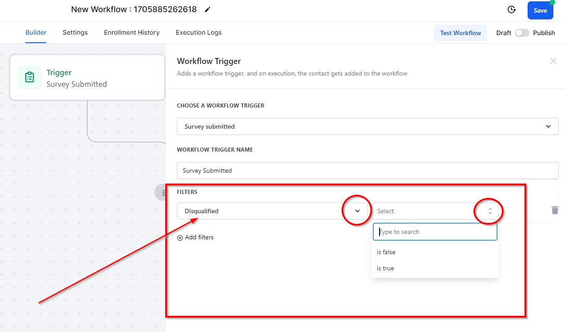Expand the Disqualified filter dropdown chevron
This screenshot has width=565, height=332.
click(357, 211)
